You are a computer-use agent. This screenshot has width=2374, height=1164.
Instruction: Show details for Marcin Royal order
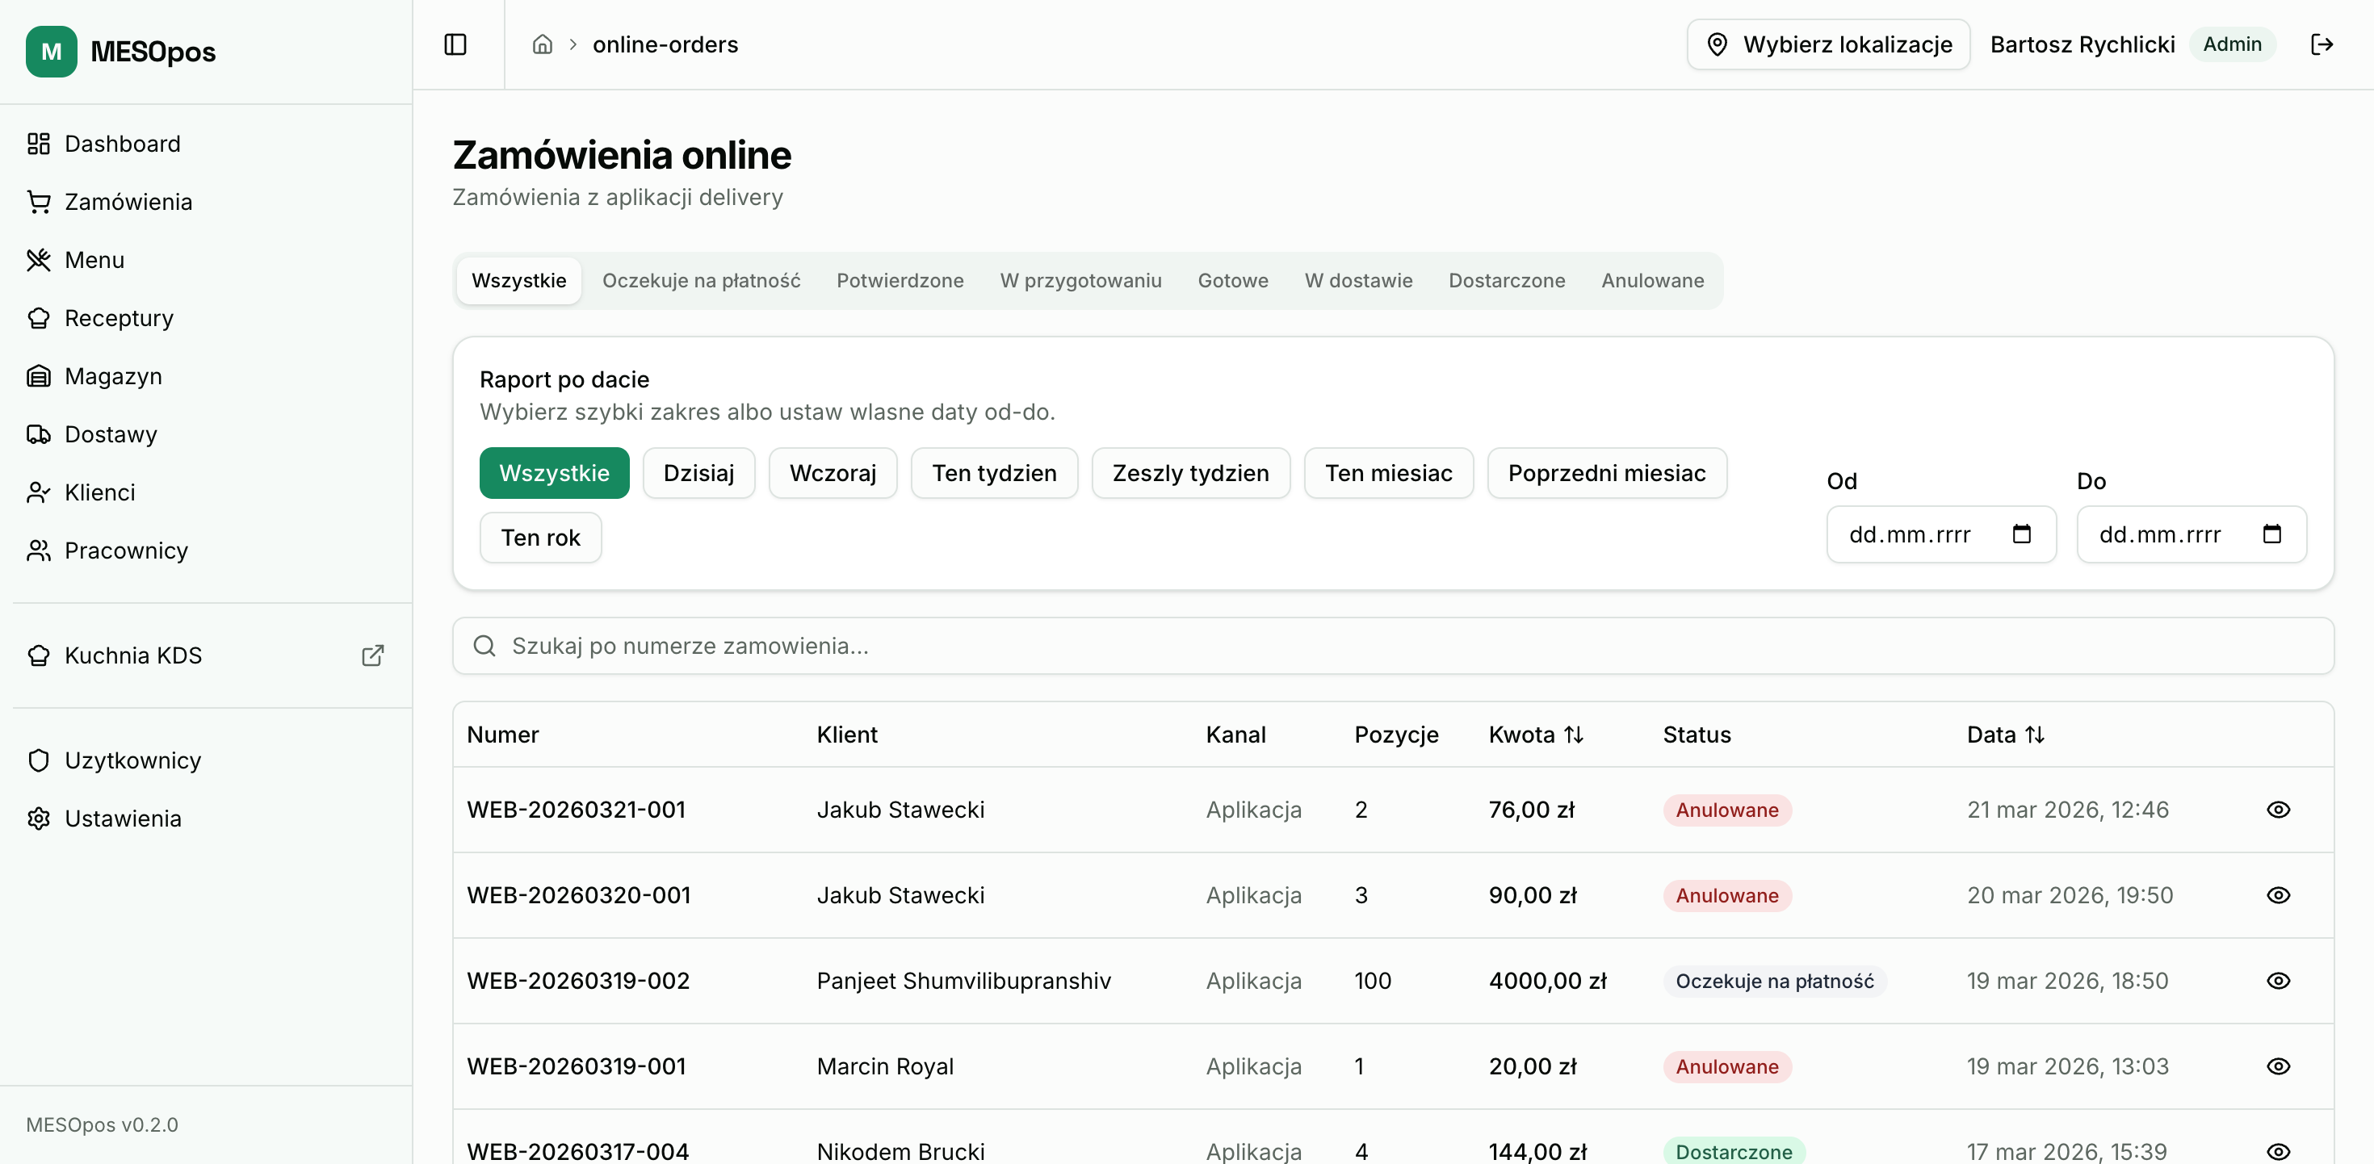pyautogui.click(x=2278, y=1066)
